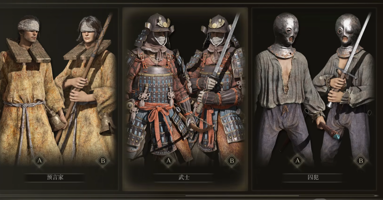The image size is (383, 200).
Task: Click the bell hanging from Prophet A's belt
Action: 57,121
